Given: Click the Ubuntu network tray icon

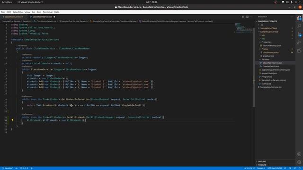Looking at the screenshot, I should click(x=283, y=2).
